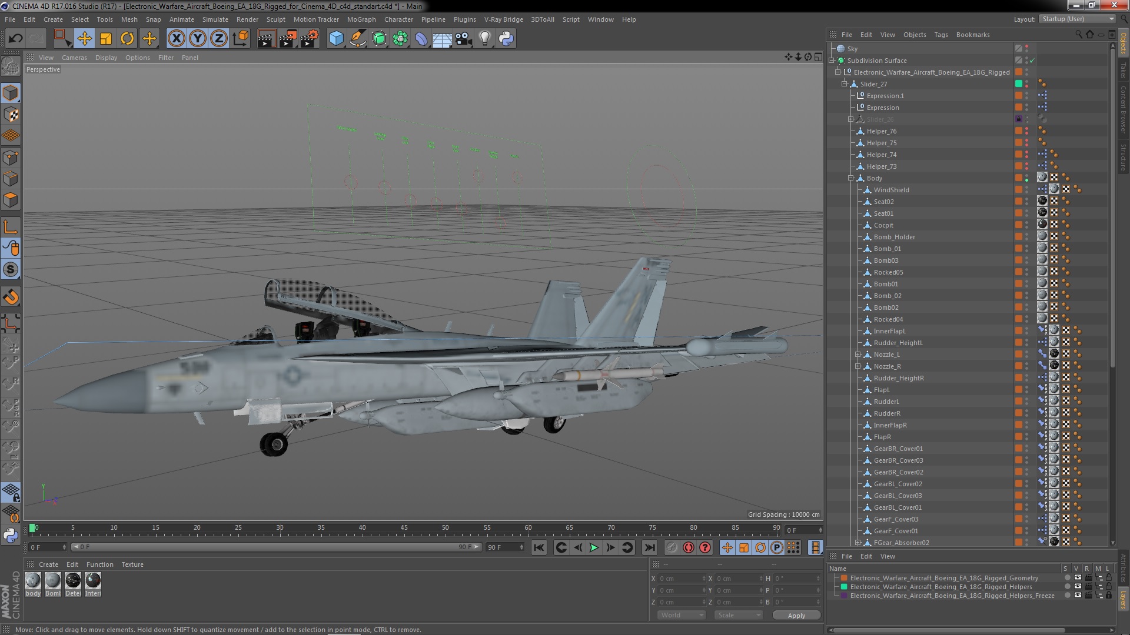Select the Bomb_Holder object
The height and width of the screenshot is (635, 1130).
point(895,237)
